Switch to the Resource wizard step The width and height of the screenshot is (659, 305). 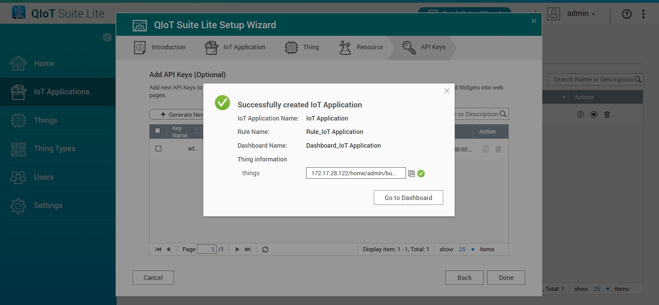pyautogui.click(x=361, y=48)
